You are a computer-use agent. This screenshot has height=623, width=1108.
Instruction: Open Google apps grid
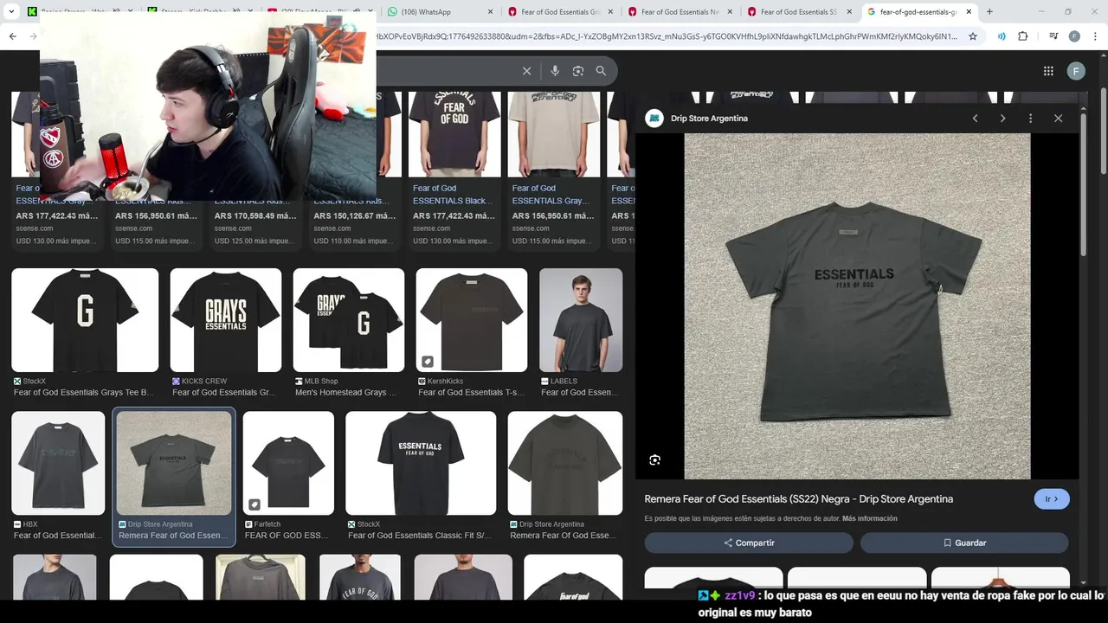[1048, 71]
